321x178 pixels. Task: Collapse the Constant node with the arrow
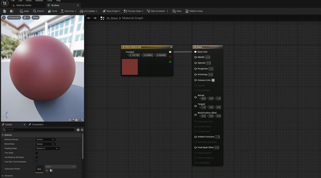171,47
